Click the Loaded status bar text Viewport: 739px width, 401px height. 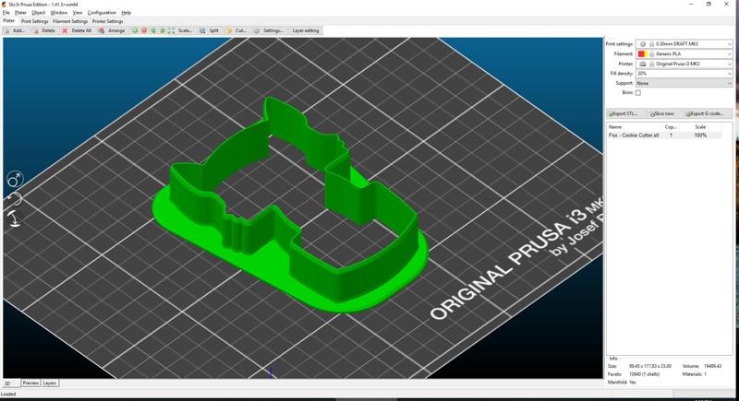[8, 395]
